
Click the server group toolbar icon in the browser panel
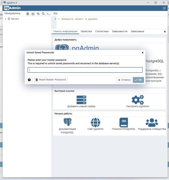28,14
